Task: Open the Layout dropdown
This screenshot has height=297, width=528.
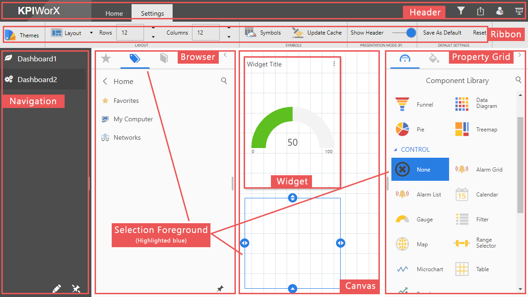Action: pos(72,33)
